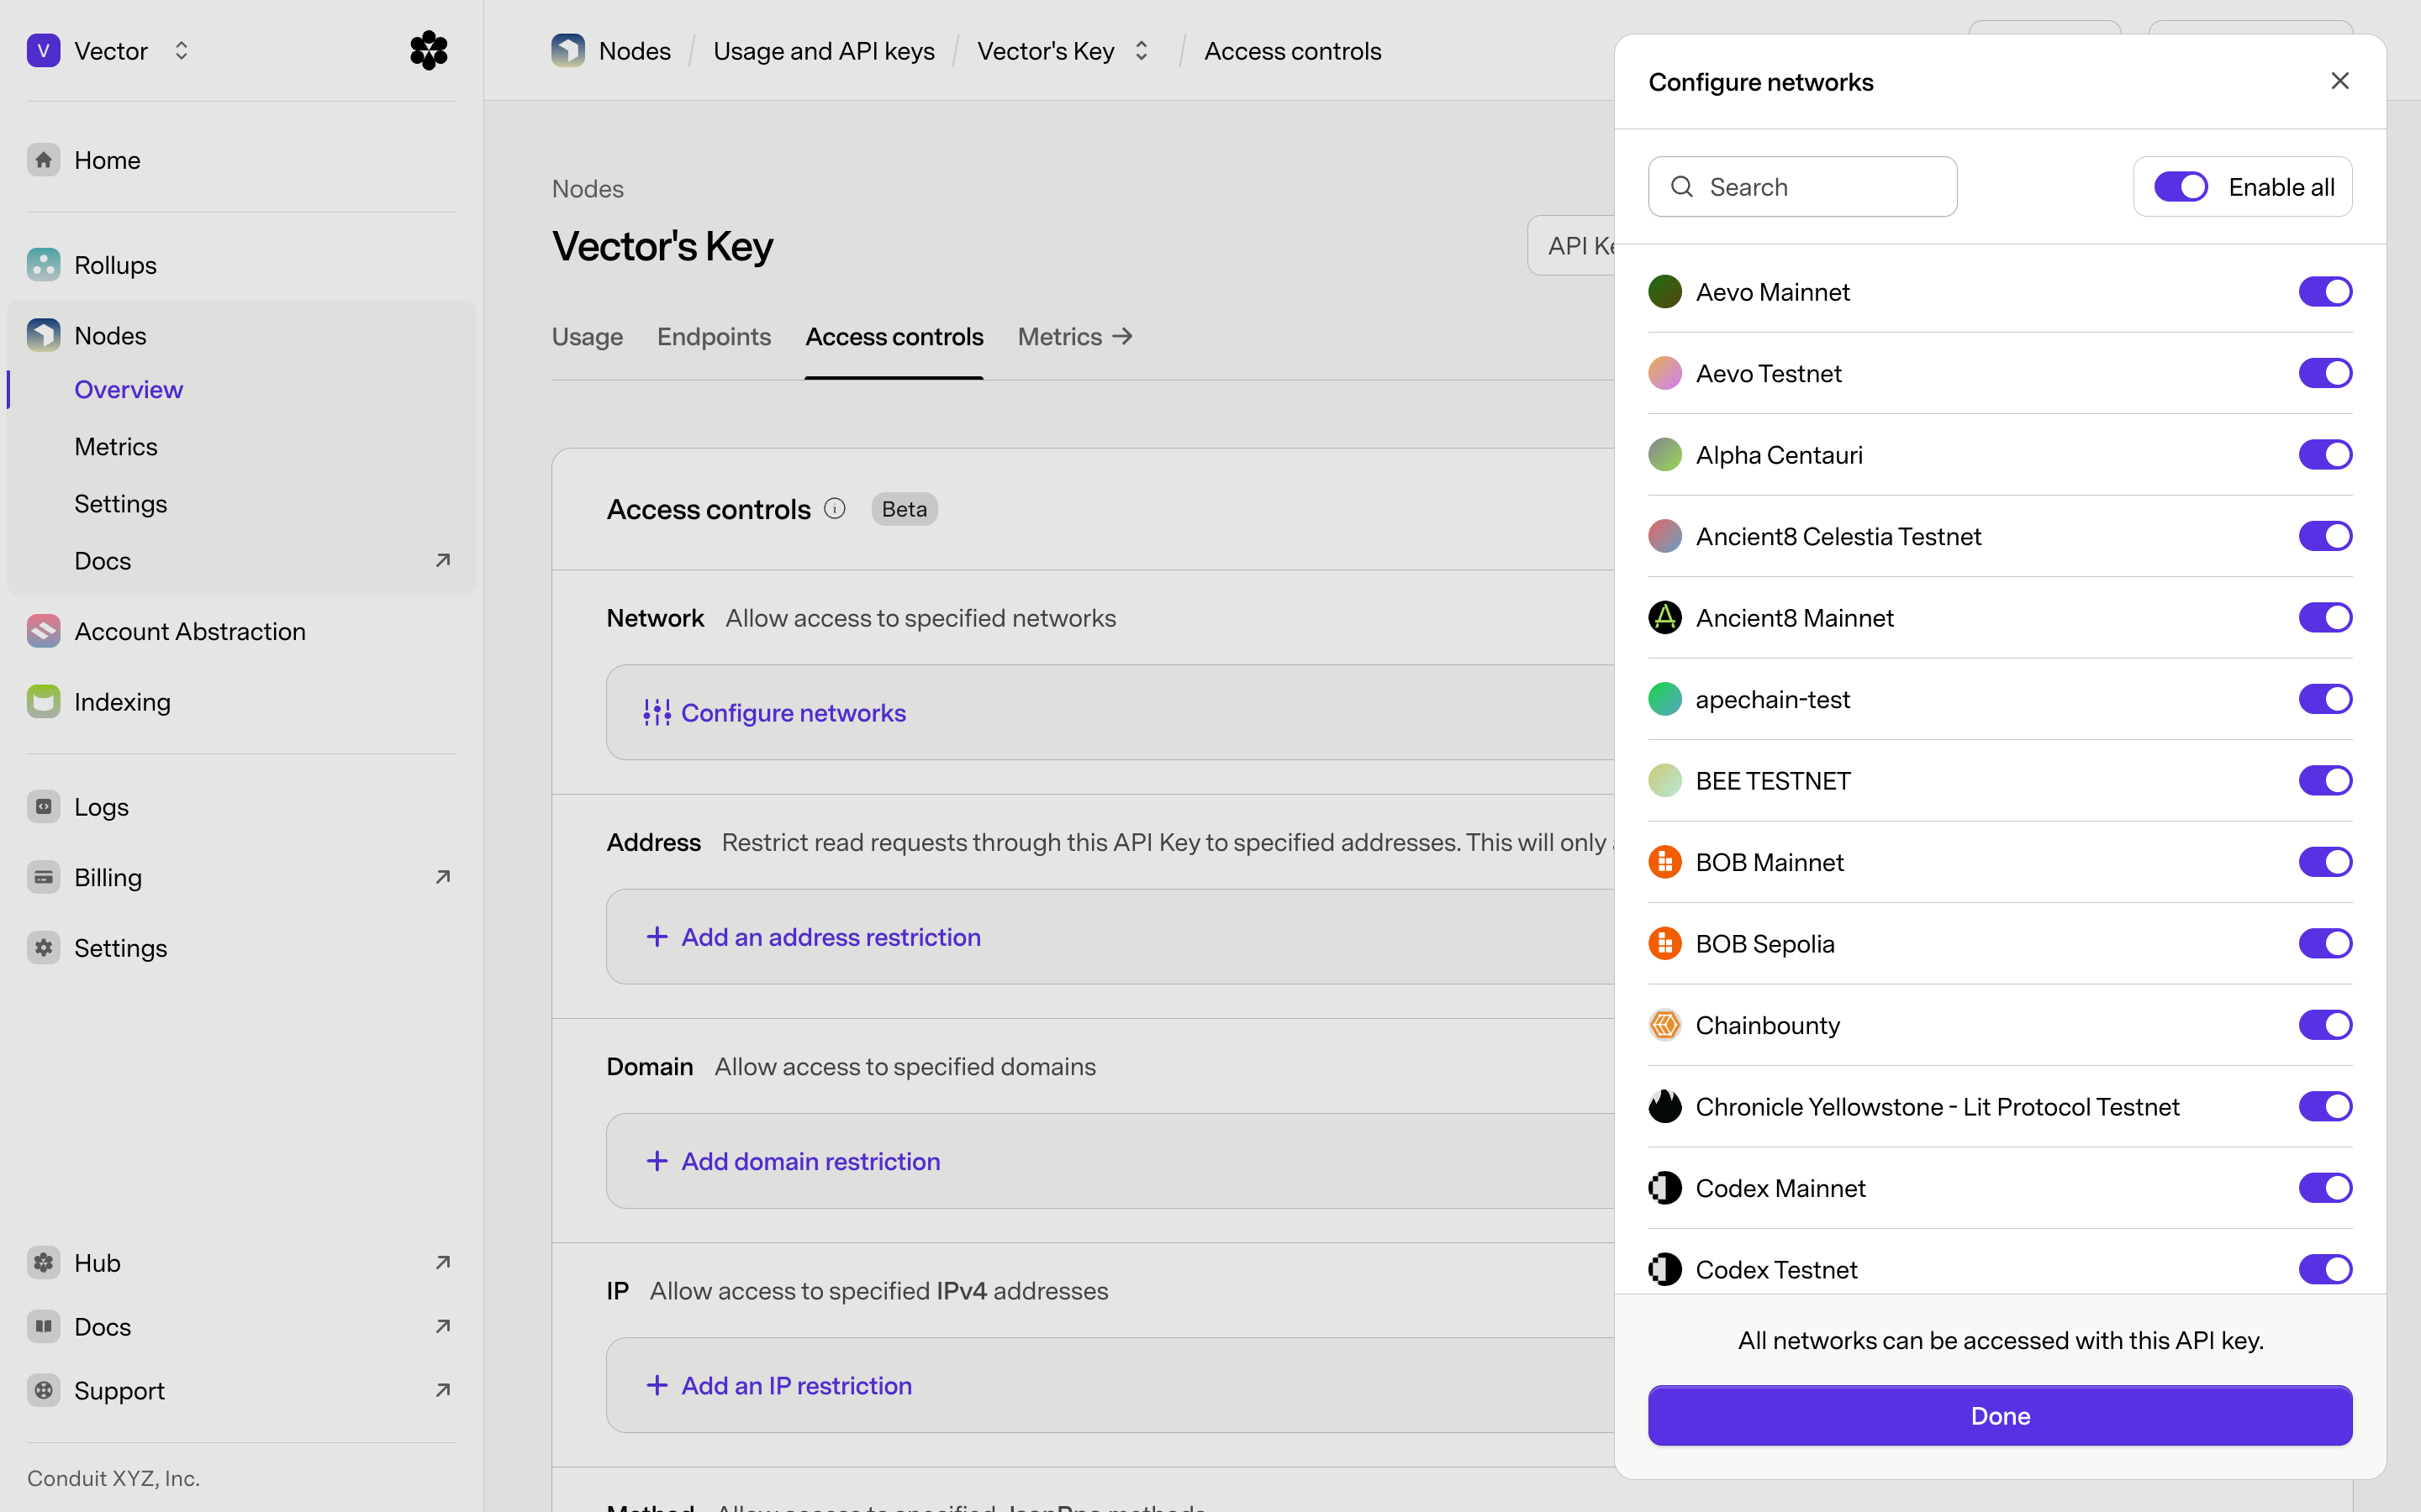The height and width of the screenshot is (1512, 2421).
Task: Click the network search field
Action: (x=1801, y=186)
